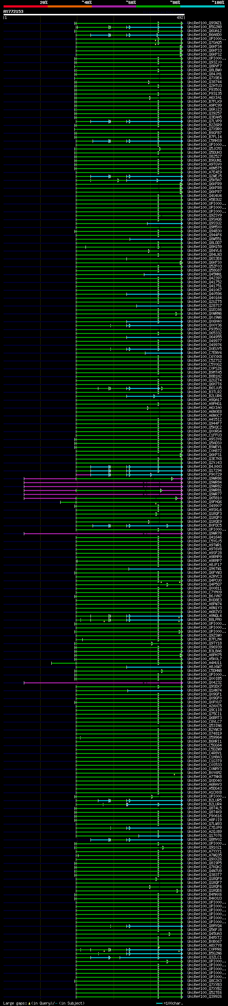228x1006 pixels.
Task: Click the white query length bar
Action: pyautogui.click(x=94, y=14)
